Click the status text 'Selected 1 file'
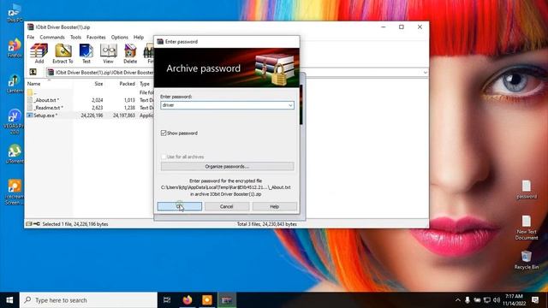The image size is (548, 308). click(x=75, y=224)
